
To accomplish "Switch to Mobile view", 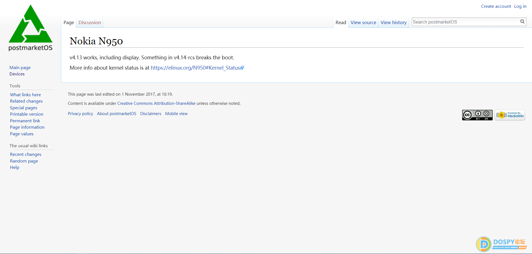I will 176,114.
